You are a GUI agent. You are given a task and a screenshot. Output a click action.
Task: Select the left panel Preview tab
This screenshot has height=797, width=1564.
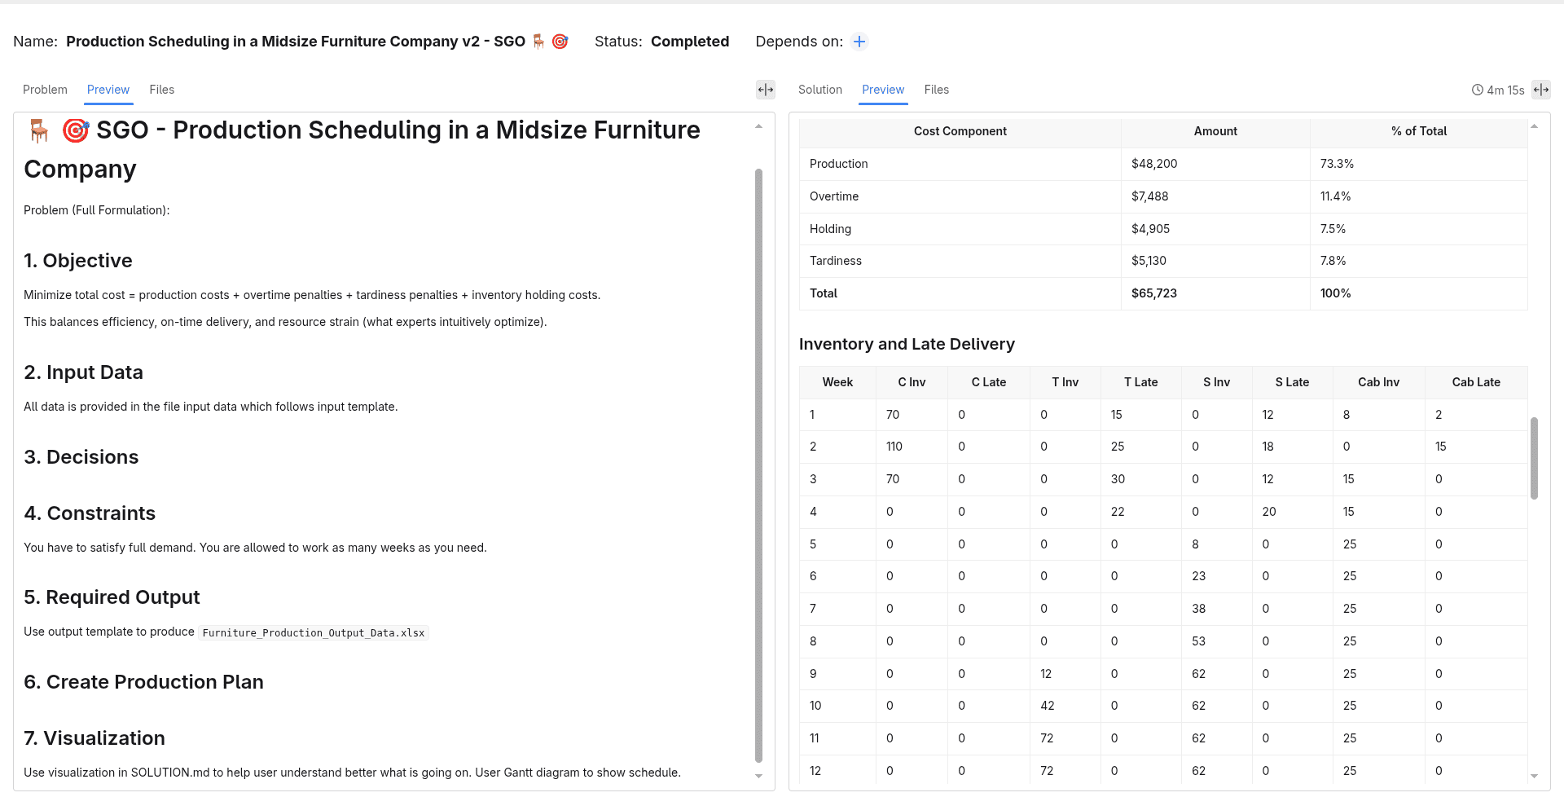tap(108, 90)
